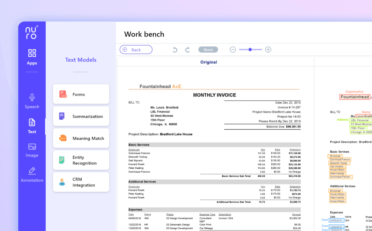Open the Image section icon

(32, 146)
